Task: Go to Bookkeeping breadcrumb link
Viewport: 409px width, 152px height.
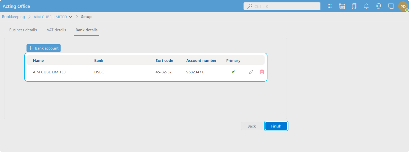Action: (x=13, y=17)
